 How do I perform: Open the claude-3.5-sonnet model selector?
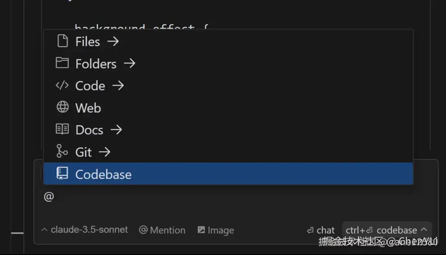[x=85, y=230]
